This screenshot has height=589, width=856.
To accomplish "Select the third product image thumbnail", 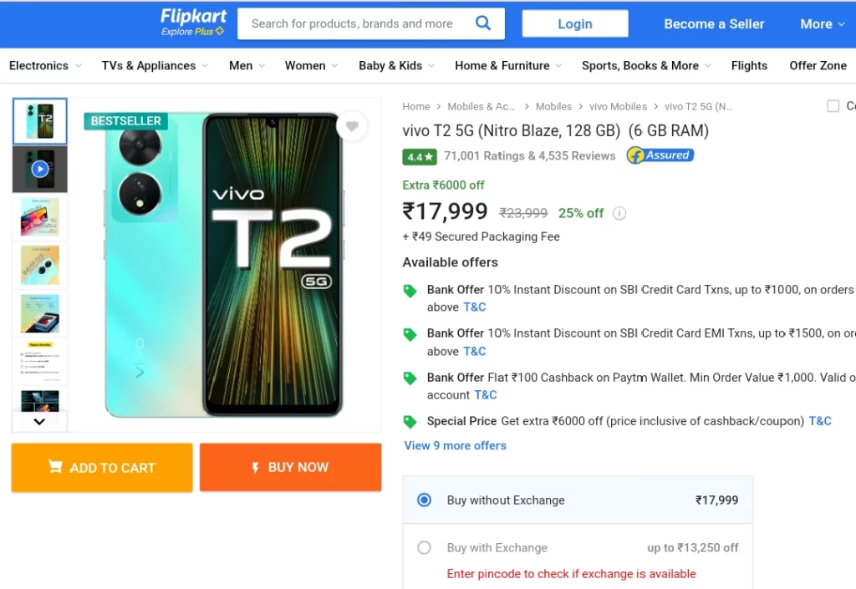I will (40, 217).
